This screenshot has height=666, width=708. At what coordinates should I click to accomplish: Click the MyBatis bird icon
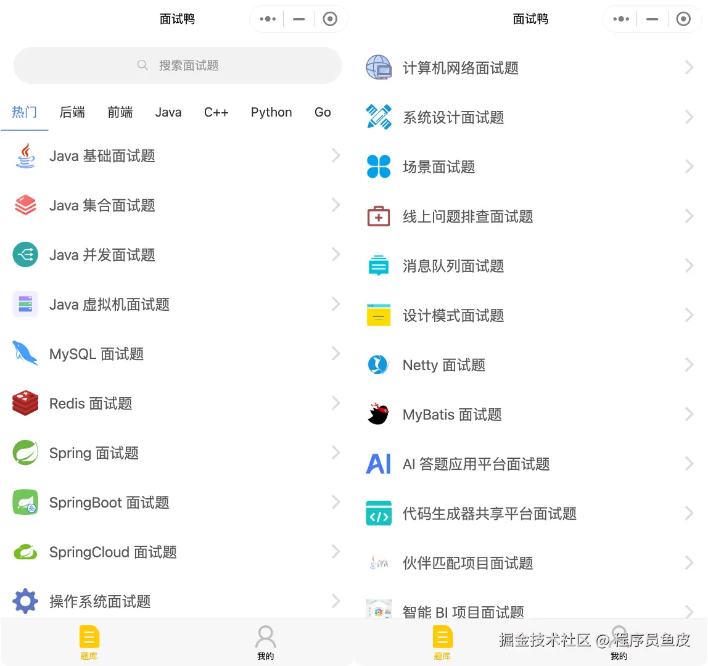point(378,414)
